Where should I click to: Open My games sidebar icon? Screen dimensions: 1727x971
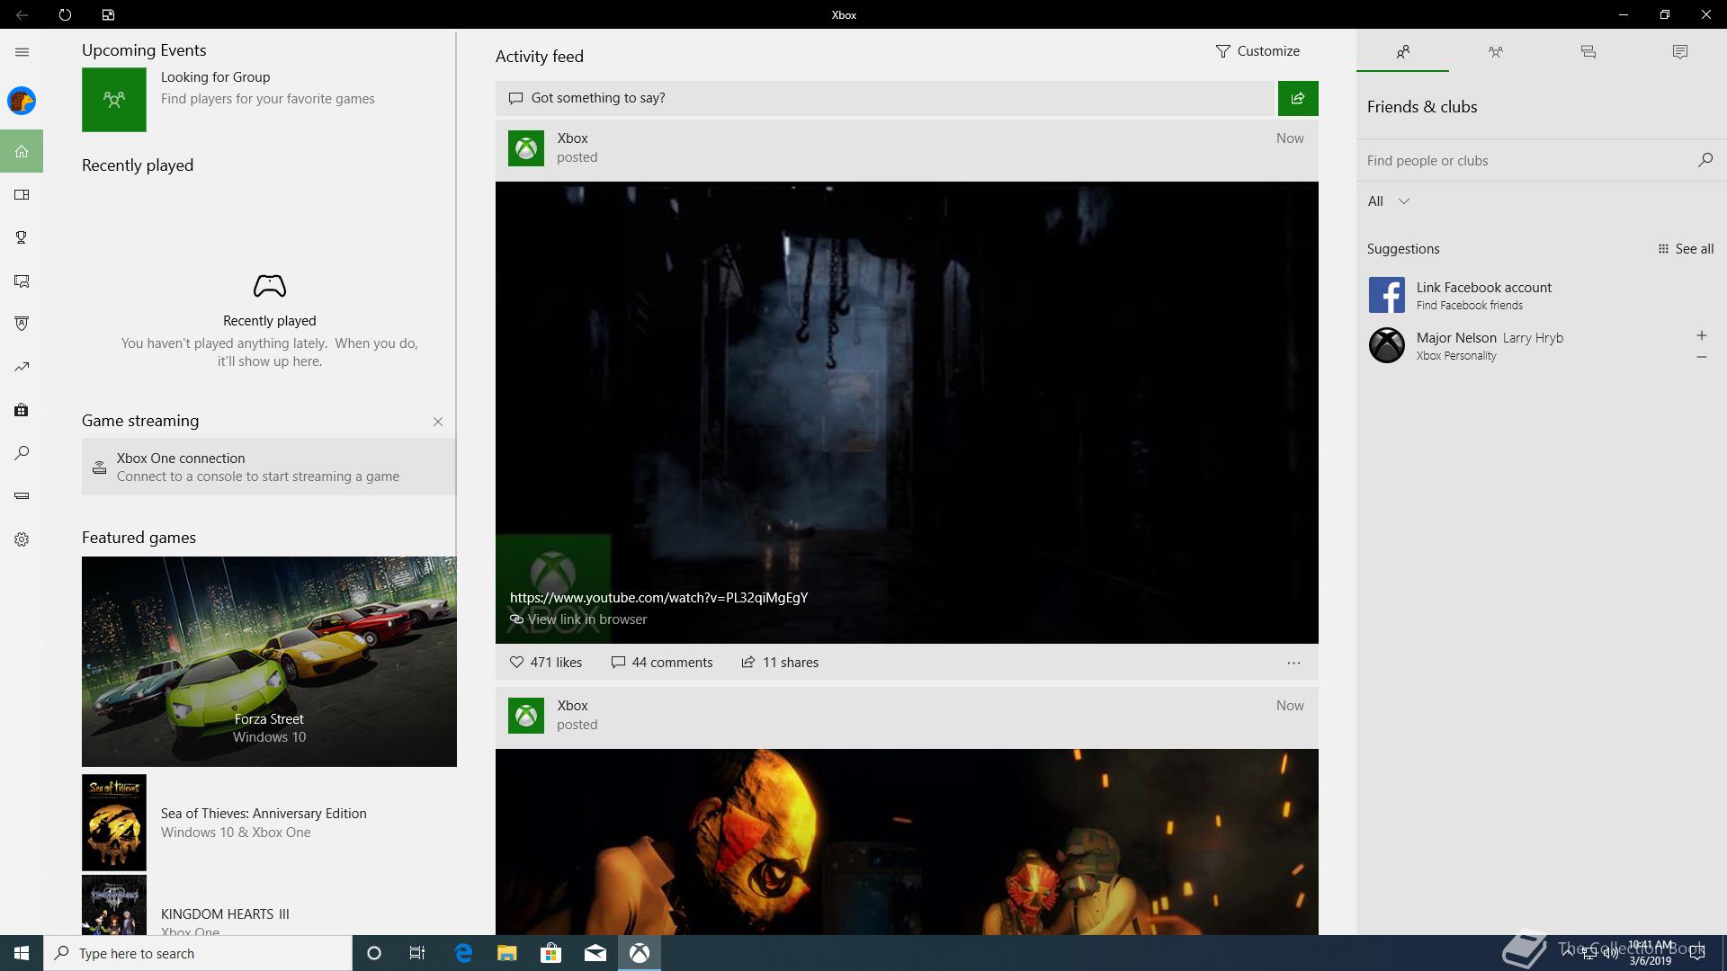22,194
